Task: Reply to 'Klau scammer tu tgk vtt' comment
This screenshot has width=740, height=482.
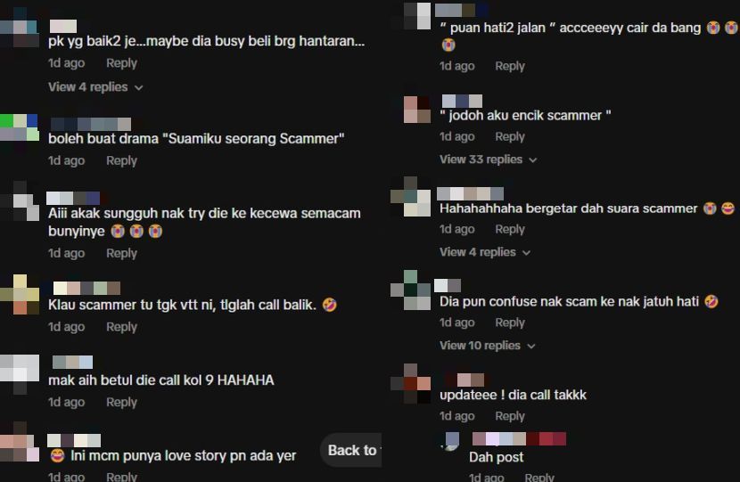Action: pos(122,327)
